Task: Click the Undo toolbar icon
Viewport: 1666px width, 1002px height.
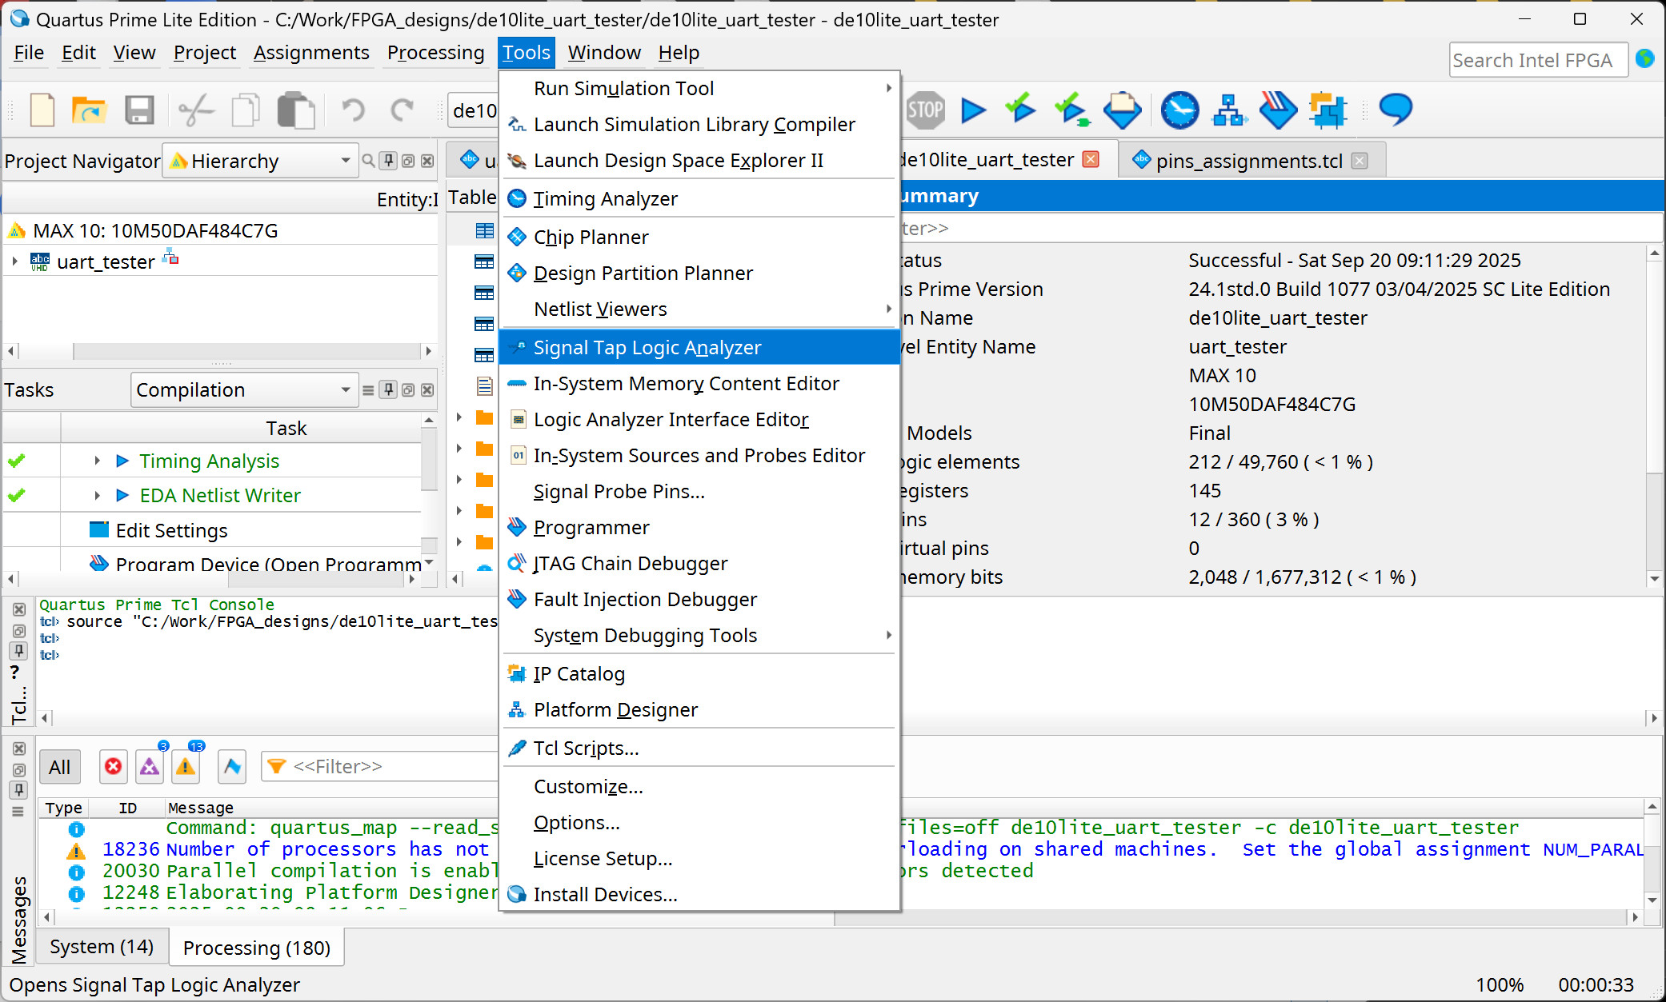Action: point(353,110)
